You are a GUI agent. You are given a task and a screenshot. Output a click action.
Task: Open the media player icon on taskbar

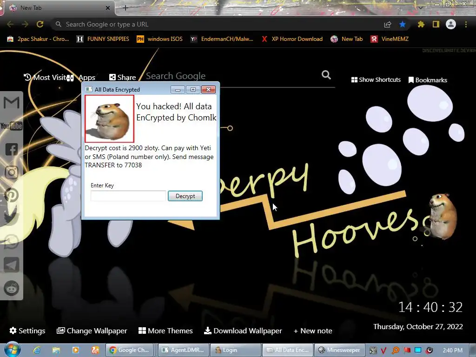(76, 350)
